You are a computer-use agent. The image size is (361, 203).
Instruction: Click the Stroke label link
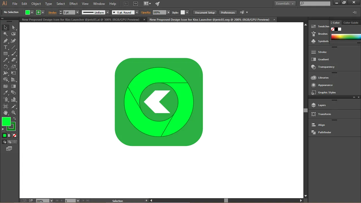[52, 12]
